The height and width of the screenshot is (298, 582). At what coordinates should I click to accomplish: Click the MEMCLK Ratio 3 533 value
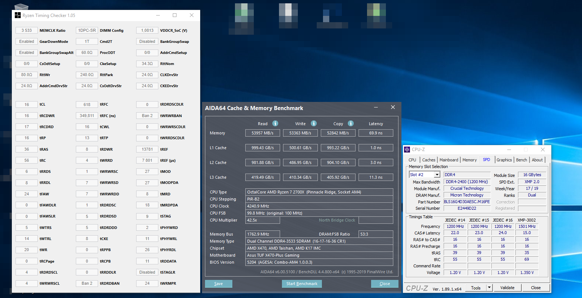click(27, 30)
